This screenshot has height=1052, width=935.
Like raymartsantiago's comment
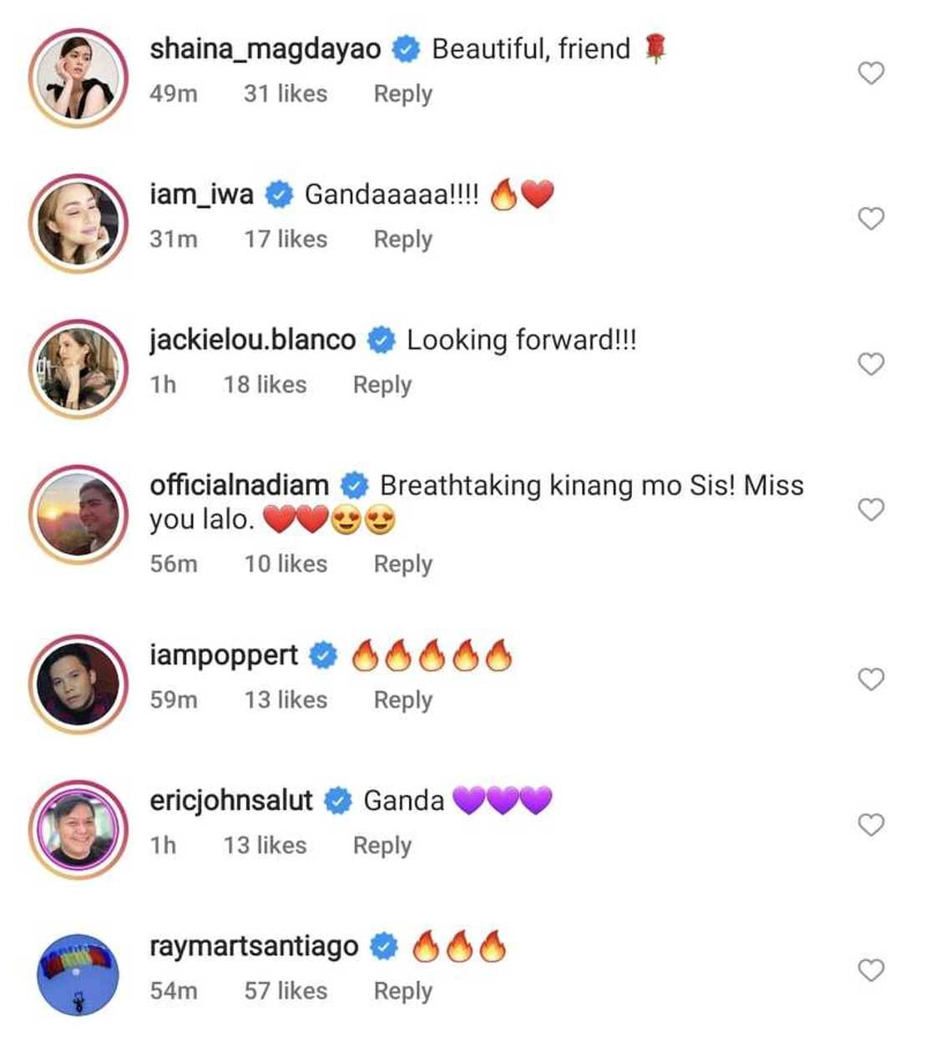pos(871,970)
